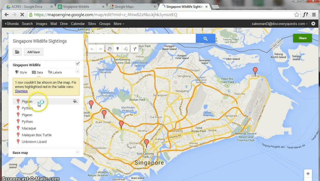
Task: Open the Calendar menu item
Action: point(78,24)
